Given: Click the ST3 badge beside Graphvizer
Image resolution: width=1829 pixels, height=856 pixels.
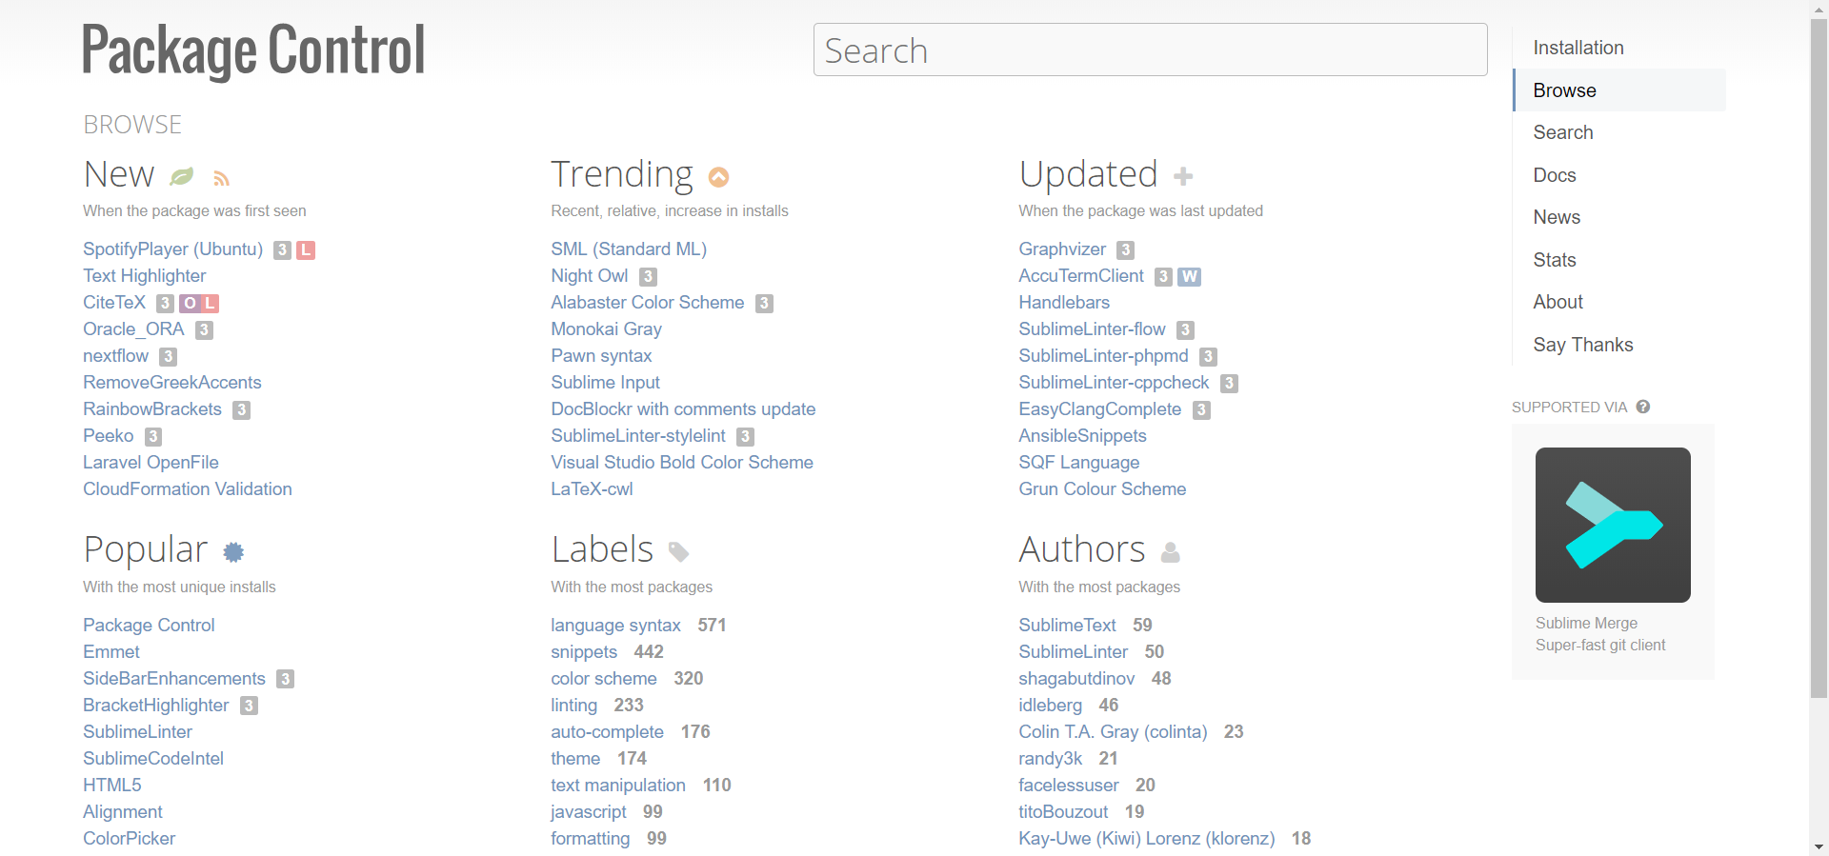Looking at the screenshot, I should click(x=1125, y=250).
